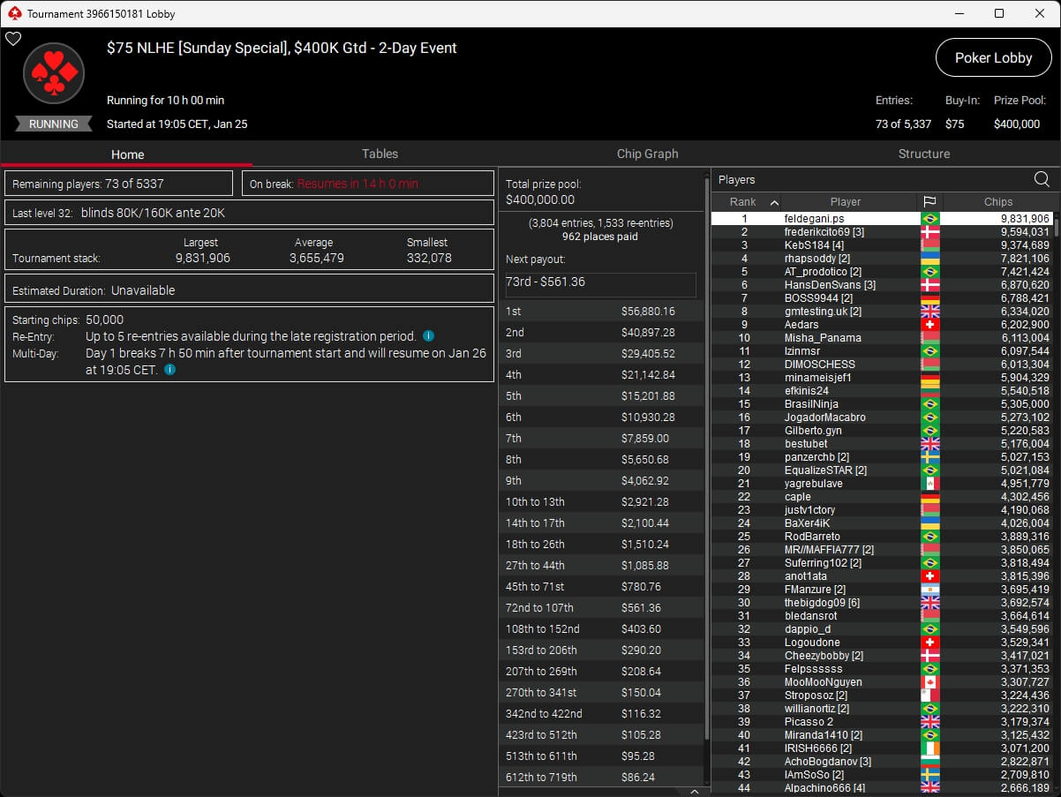Collapse payout panel using bottom chevron

[x=694, y=792]
